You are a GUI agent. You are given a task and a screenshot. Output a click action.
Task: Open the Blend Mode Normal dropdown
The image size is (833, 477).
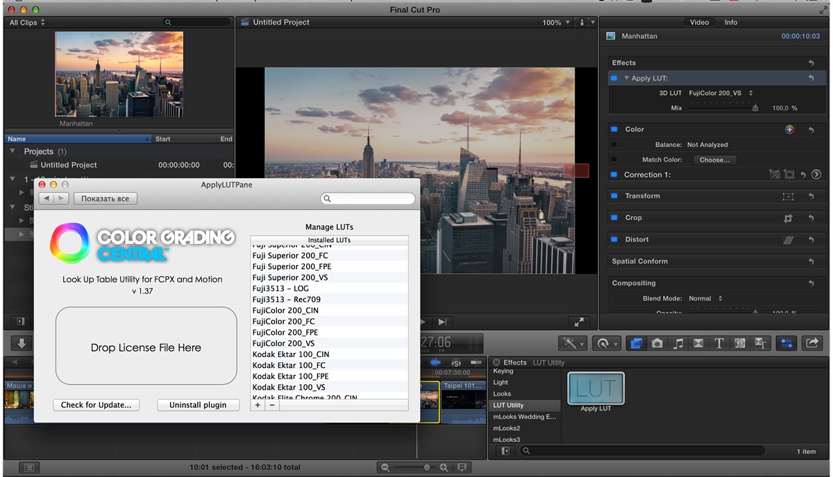tap(705, 299)
